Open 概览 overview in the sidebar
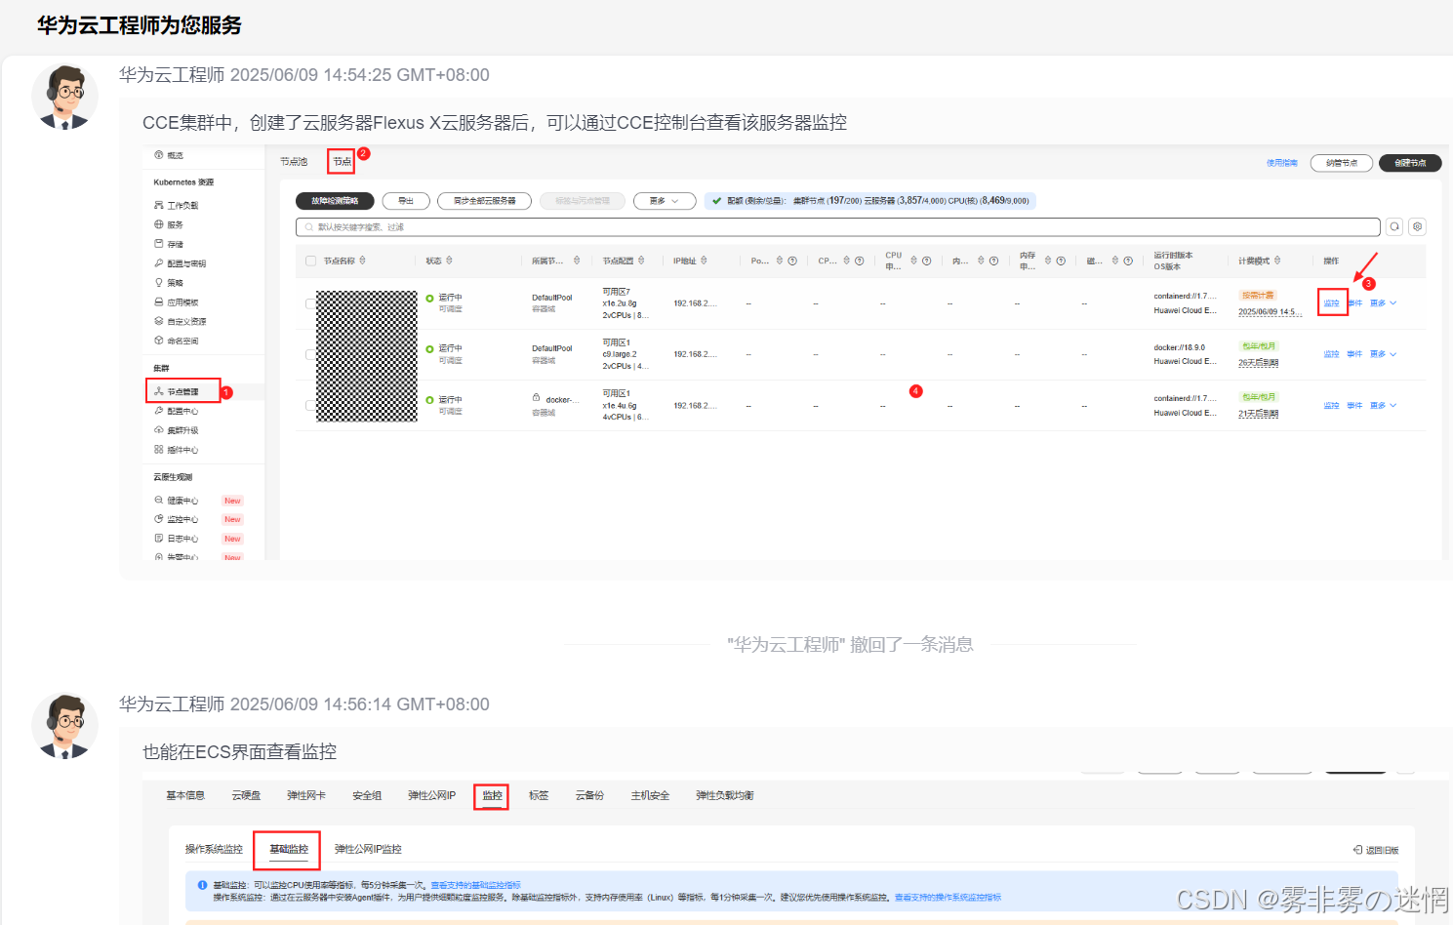This screenshot has height=925, width=1453. pos(169,155)
